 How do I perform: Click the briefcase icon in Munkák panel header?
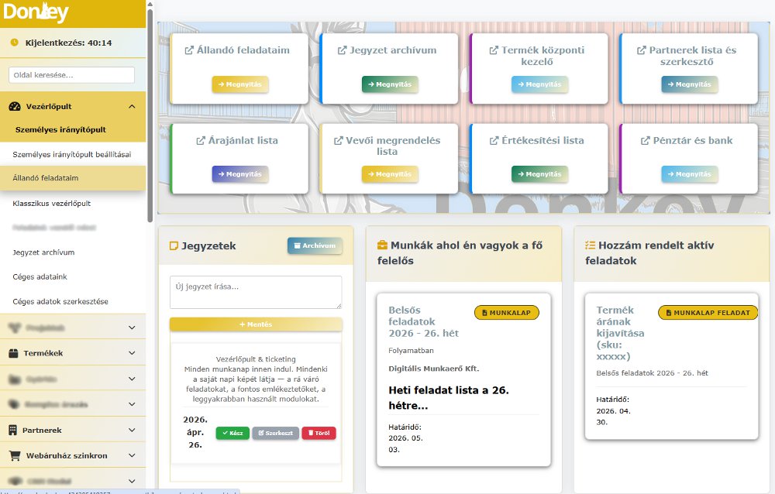tap(382, 245)
